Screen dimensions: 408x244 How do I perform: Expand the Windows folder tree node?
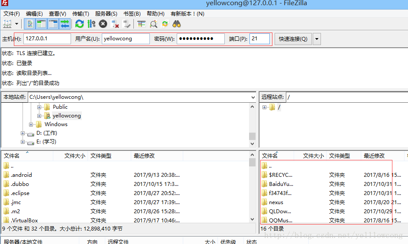pos(31,124)
